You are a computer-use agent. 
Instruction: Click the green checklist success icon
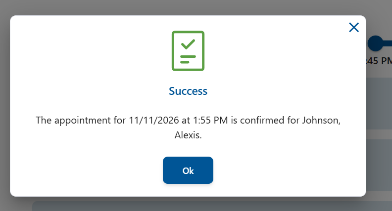[x=188, y=50]
